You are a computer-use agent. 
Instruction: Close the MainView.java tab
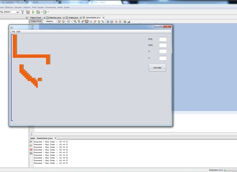(x=64, y=18)
